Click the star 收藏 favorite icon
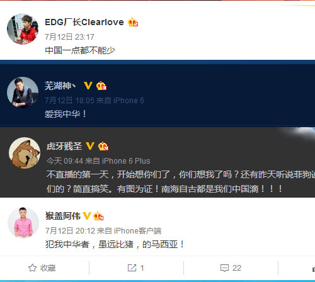This screenshot has height=282, width=315. point(32,268)
